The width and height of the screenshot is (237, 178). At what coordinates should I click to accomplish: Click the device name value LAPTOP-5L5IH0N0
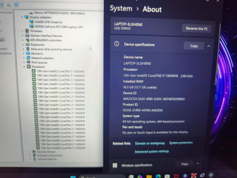coord(137,64)
